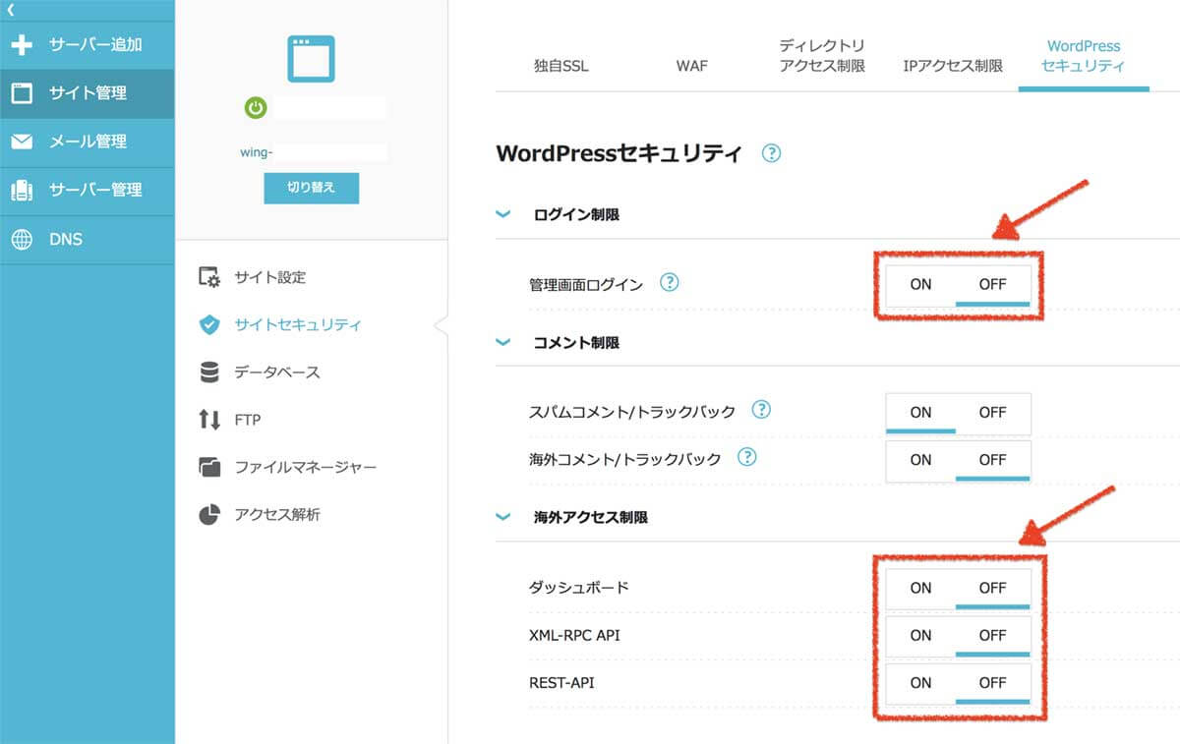Set 管理画面ログイン to OFF

coord(993,285)
